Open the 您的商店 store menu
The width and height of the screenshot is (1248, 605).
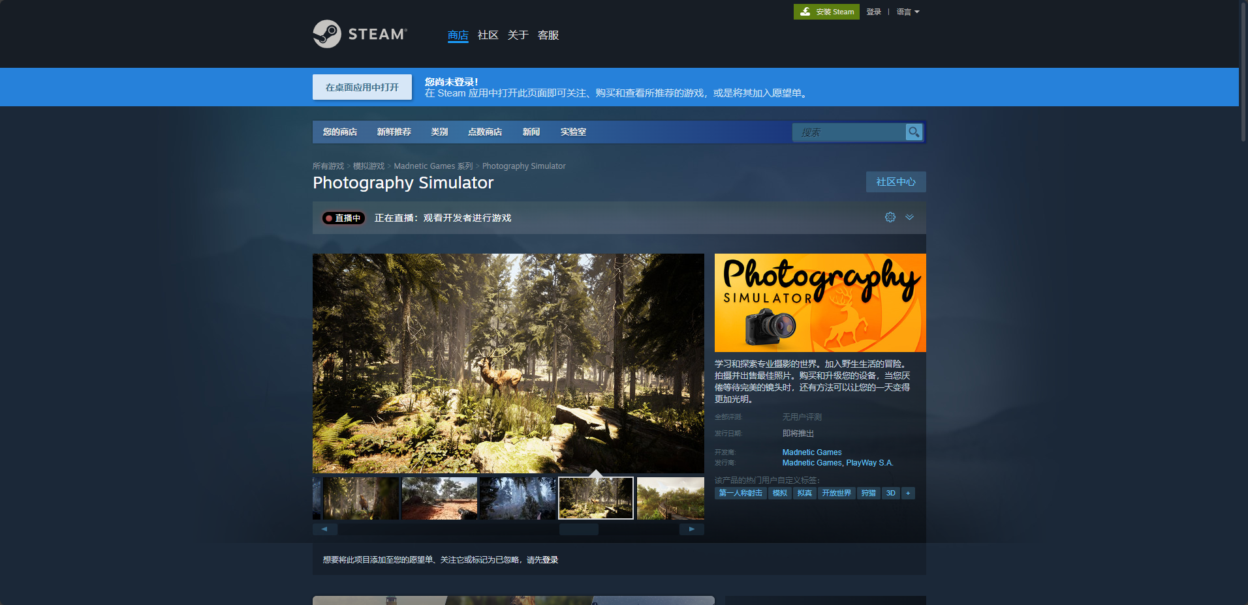340,132
